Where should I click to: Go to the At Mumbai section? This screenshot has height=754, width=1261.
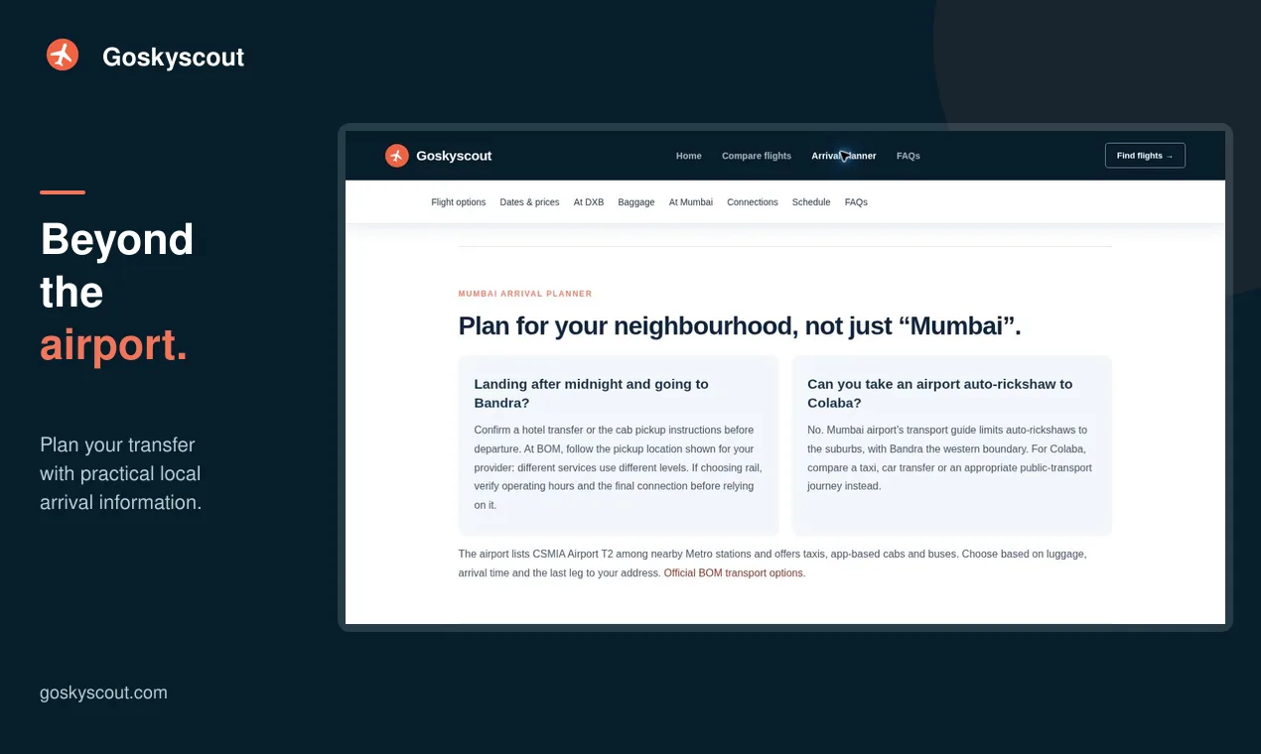[691, 202]
